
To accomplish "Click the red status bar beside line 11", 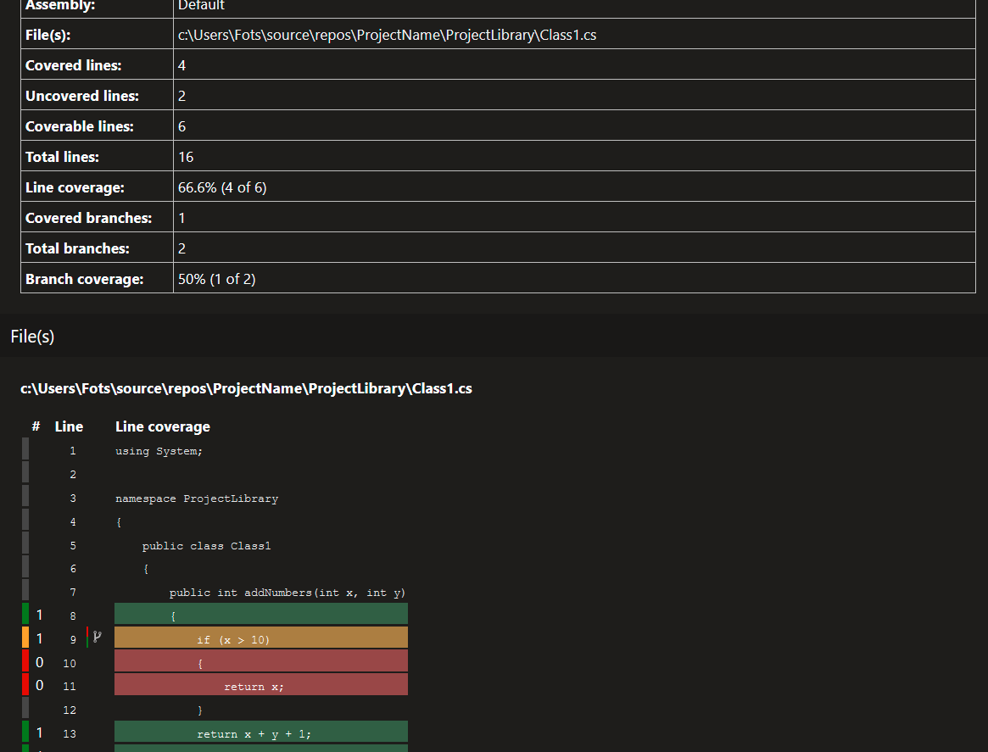I will pos(25,685).
